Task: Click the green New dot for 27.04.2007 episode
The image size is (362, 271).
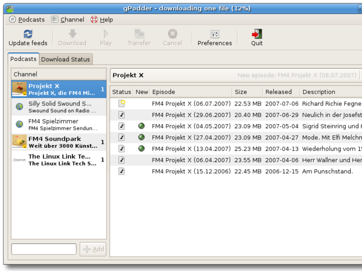Action: tap(141, 137)
